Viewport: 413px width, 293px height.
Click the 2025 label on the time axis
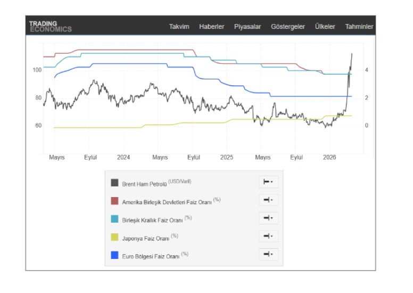coord(226,158)
